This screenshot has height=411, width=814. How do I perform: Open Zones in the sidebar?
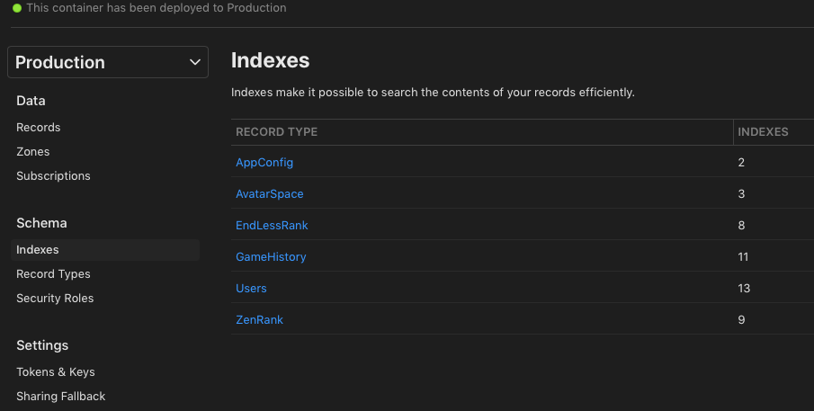33,151
